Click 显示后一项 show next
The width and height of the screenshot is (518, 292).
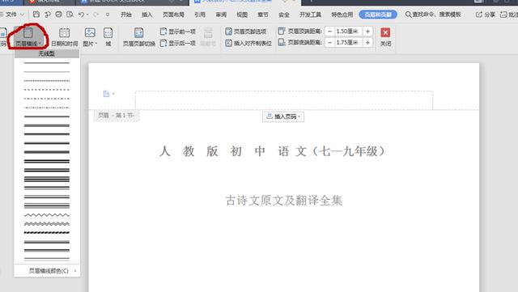click(178, 43)
